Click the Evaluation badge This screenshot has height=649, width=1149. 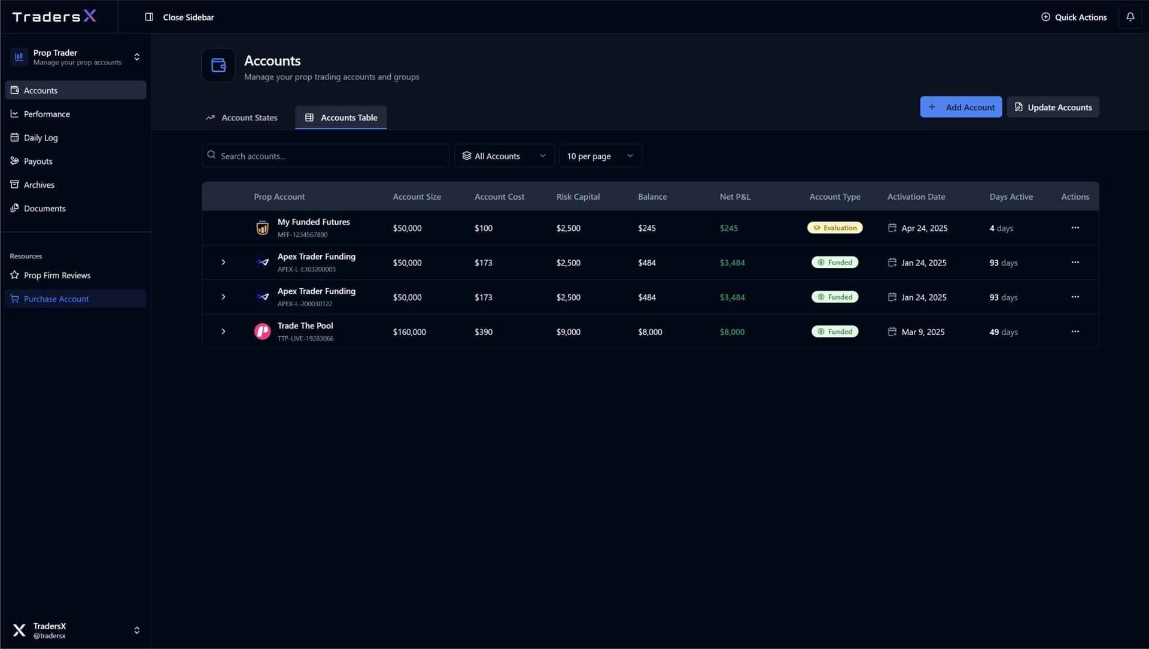[835, 228]
